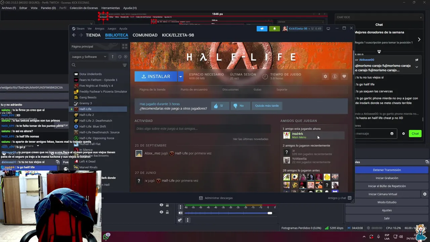
Task: Open WhatsApp from the taskbar
Action: point(106,237)
